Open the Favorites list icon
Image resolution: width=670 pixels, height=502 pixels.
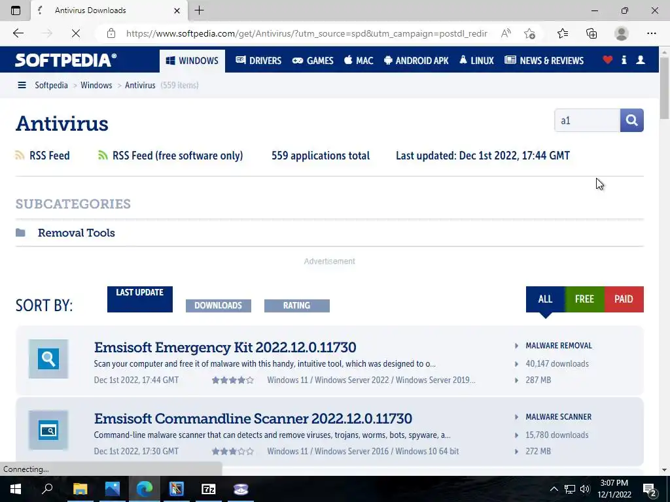(563, 33)
